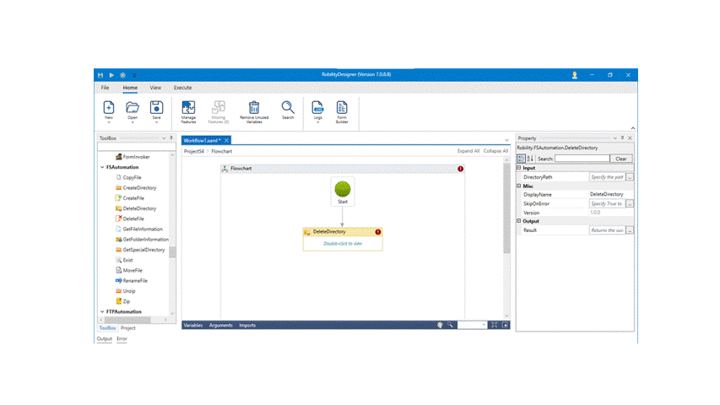This screenshot has height=405, width=720.
Task: Click the Clear button in Property search
Action: pos(621,159)
